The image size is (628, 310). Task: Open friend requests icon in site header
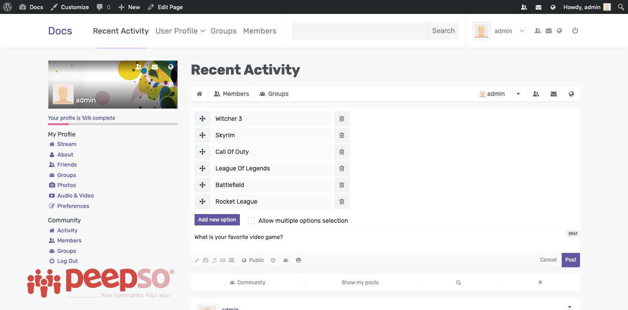coord(538,31)
